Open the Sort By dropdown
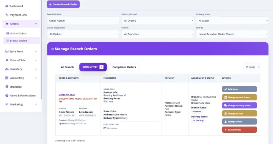Image resolution: width=273 pixels, height=144 pixels. click(232, 34)
